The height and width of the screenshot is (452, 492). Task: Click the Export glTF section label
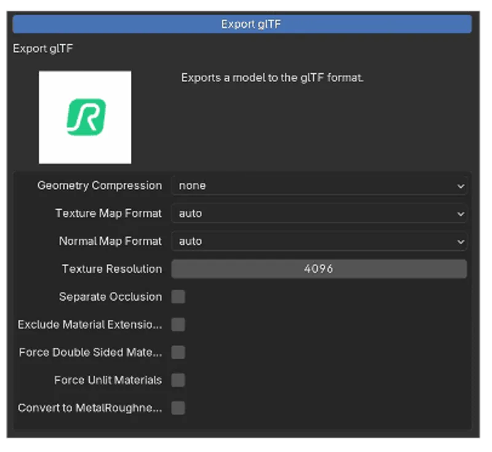click(43, 49)
